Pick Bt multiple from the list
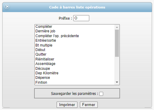 click(x=74, y=45)
